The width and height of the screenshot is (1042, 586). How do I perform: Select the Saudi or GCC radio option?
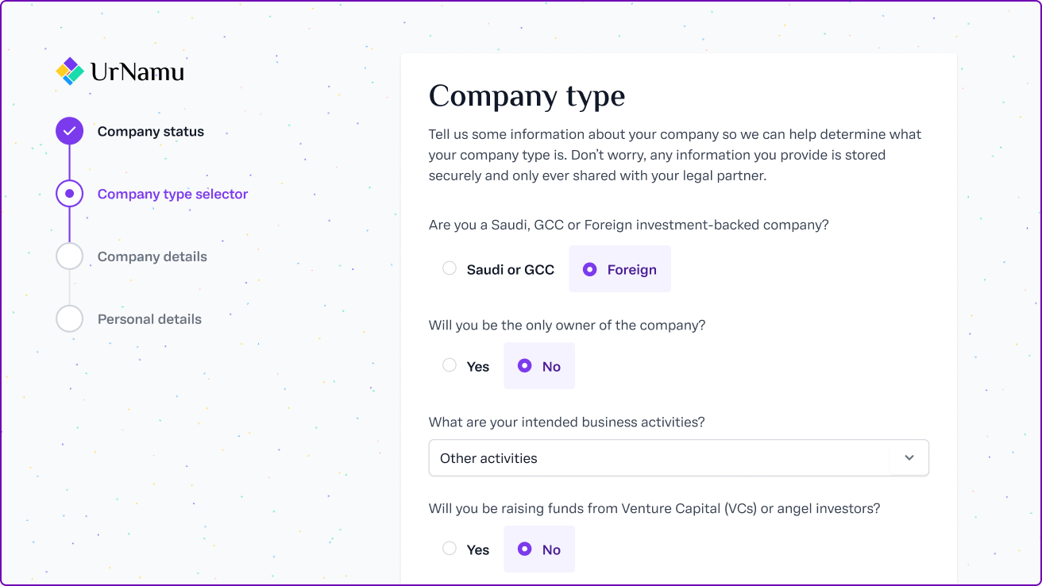tap(450, 269)
